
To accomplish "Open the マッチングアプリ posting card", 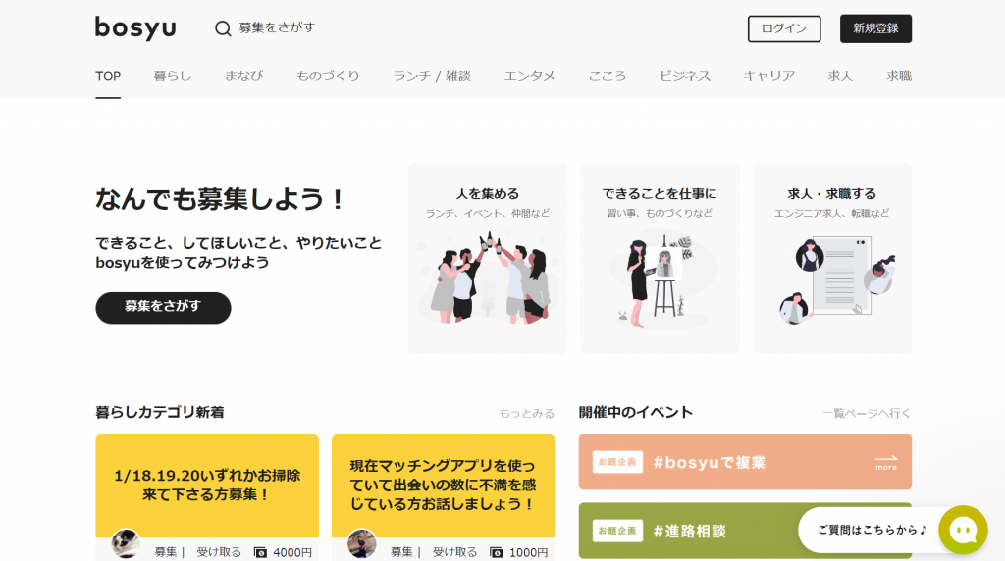I will [443, 497].
